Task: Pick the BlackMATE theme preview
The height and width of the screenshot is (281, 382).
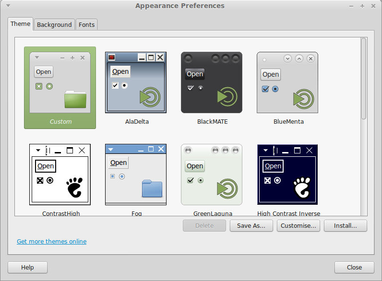Action: [212, 82]
